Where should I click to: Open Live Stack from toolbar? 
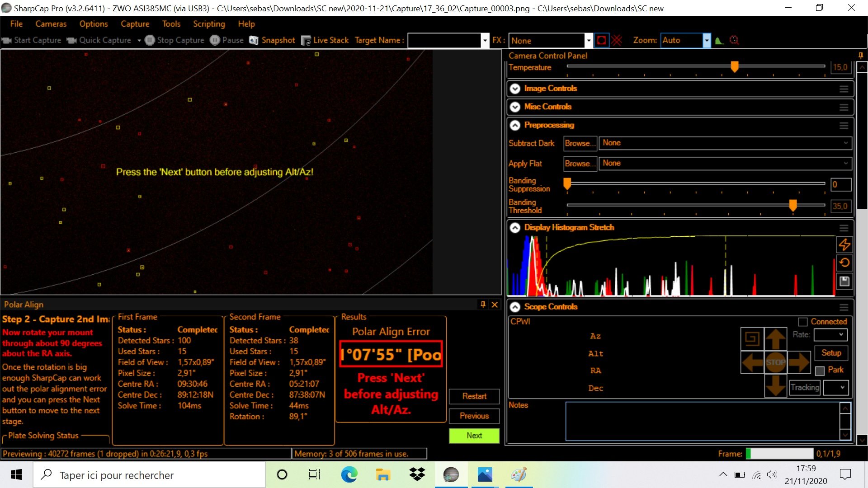pyautogui.click(x=325, y=40)
